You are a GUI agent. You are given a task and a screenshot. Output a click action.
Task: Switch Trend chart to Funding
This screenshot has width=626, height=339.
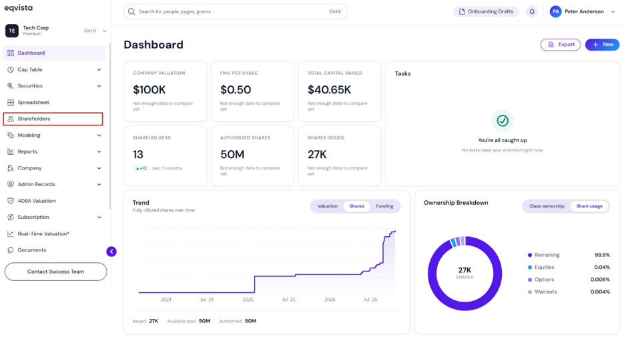pyautogui.click(x=384, y=206)
